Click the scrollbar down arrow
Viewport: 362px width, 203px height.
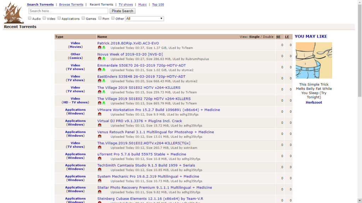tap(360, 201)
